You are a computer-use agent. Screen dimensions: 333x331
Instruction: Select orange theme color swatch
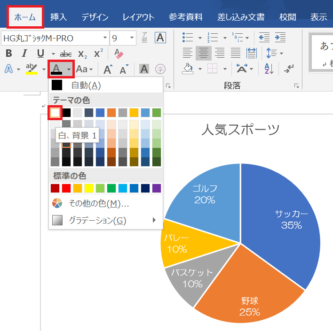click(x=111, y=113)
